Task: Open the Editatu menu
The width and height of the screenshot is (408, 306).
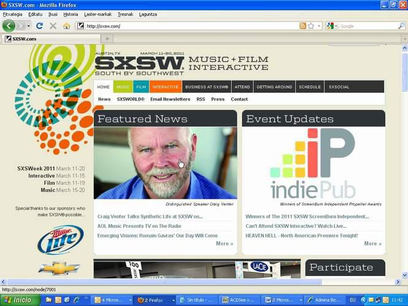Action: click(35, 14)
